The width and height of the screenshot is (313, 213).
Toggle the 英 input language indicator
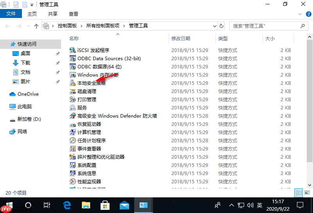point(259,205)
